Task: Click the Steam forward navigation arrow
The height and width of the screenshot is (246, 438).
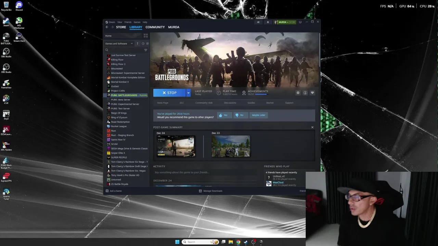Action: coord(112,27)
